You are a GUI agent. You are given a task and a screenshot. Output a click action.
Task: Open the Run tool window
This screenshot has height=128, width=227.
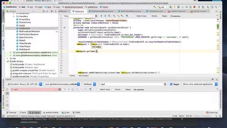pos(66,112)
